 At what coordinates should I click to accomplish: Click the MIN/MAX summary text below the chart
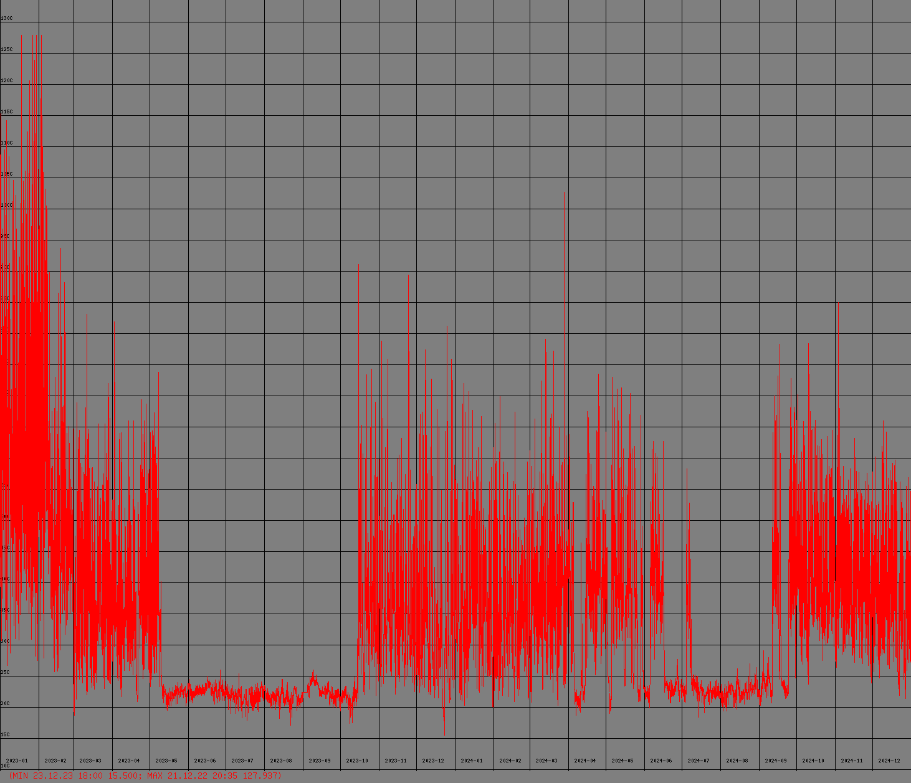point(145,776)
